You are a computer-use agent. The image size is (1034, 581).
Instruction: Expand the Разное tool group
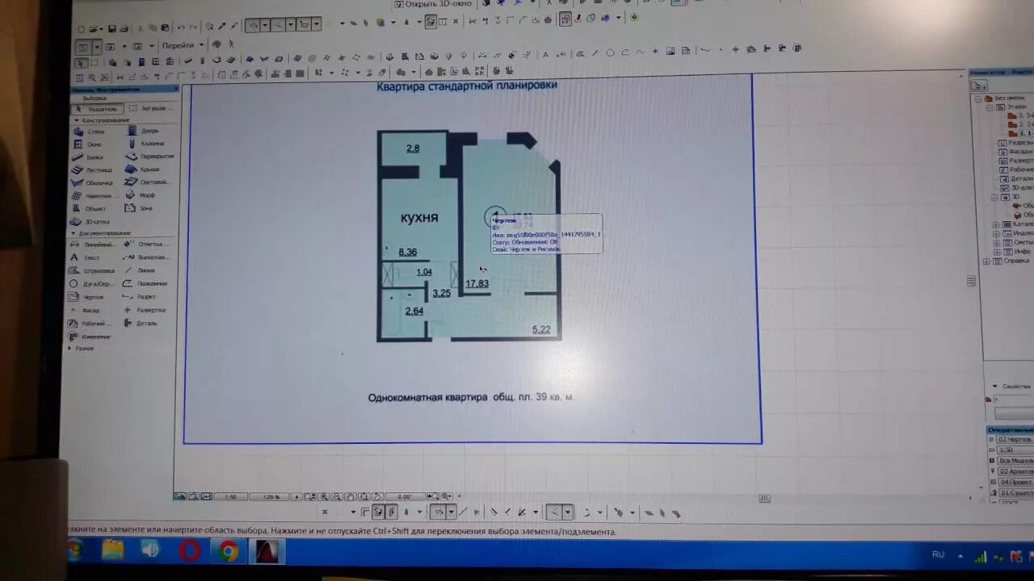tap(70, 349)
